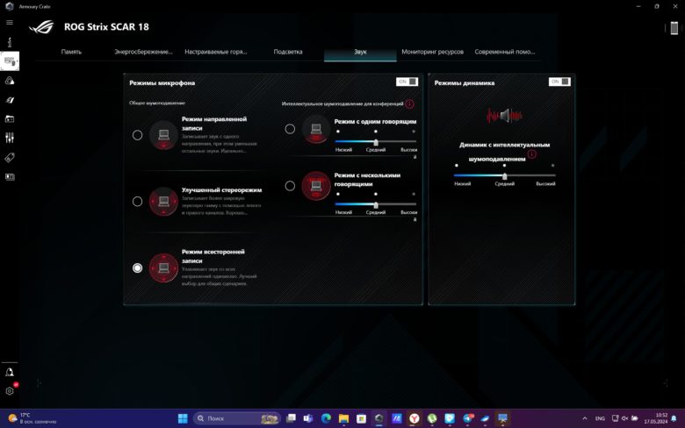Image resolution: width=685 pixels, height=428 pixels.
Task: Toggle Режимы динамика ON switch
Action: (559, 82)
